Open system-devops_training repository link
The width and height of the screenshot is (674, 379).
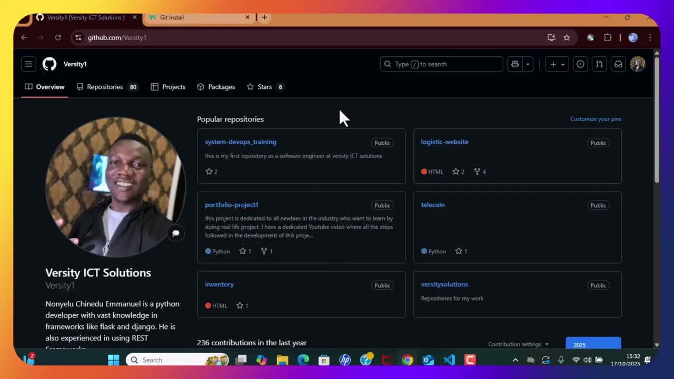coord(241,142)
